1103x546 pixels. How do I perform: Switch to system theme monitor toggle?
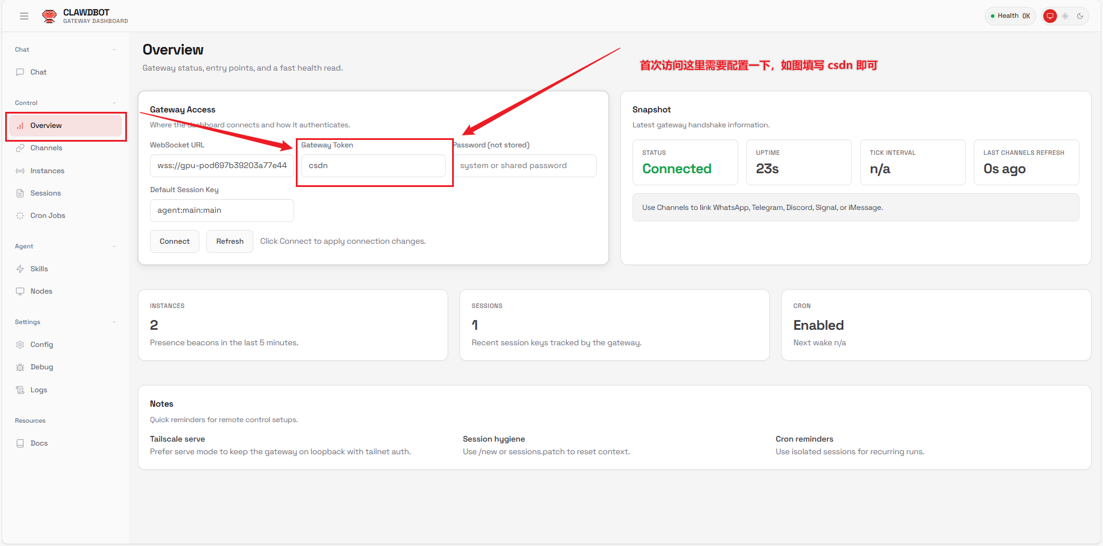(1050, 16)
